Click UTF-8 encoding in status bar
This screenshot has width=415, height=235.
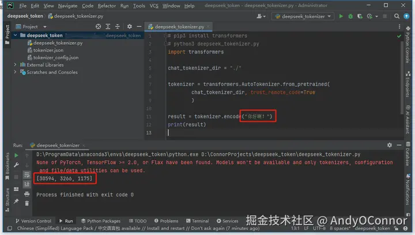(x=319, y=228)
